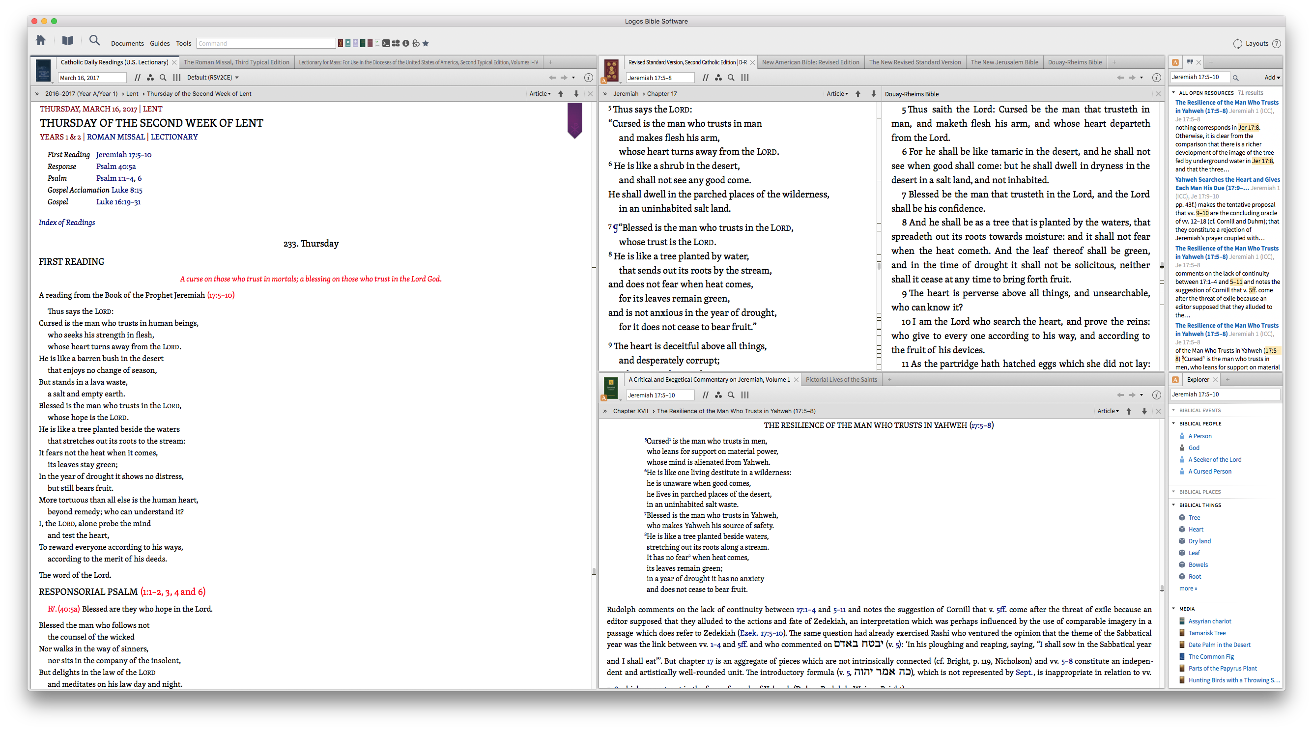Screen dimensions: 1313x730
Task: Open the Guides menu
Action: coord(160,43)
